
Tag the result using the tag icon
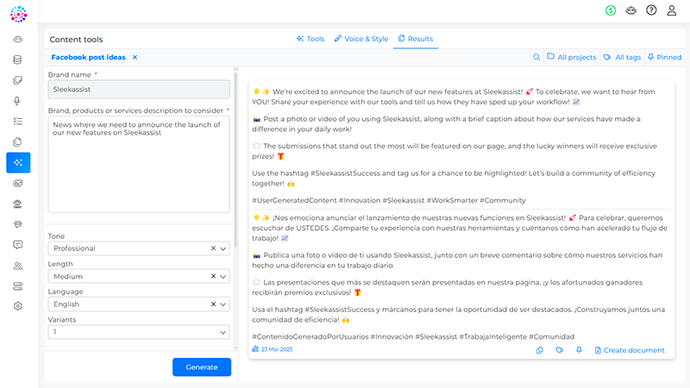tap(559, 350)
